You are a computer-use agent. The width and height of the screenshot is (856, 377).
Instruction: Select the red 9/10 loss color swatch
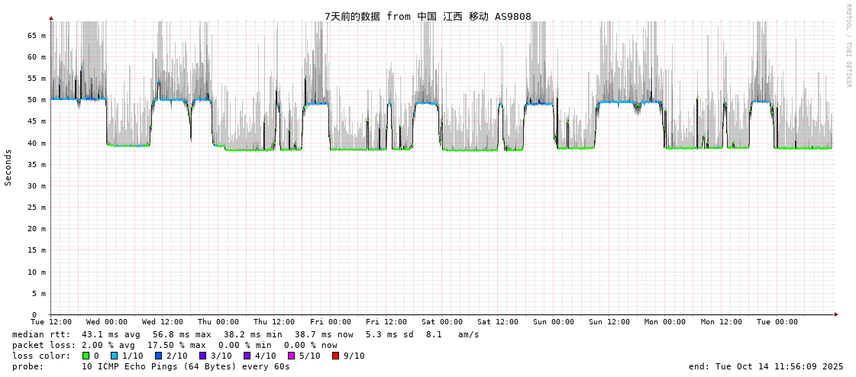click(x=336, y=356)
